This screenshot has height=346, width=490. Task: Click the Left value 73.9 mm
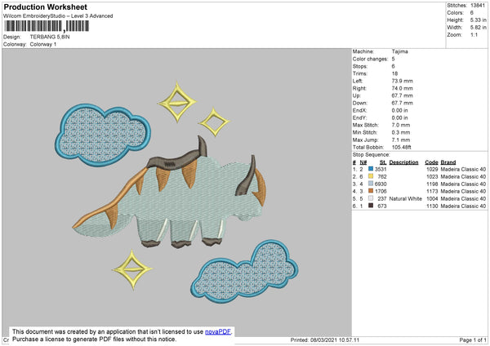tap(402, 81)
